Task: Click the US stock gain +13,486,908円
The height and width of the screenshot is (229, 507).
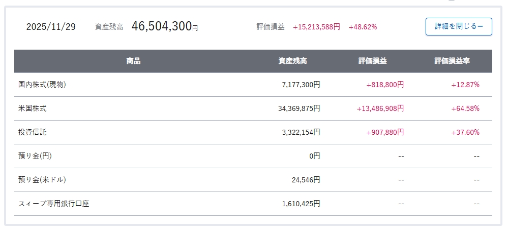Action: tap(380, 108)
